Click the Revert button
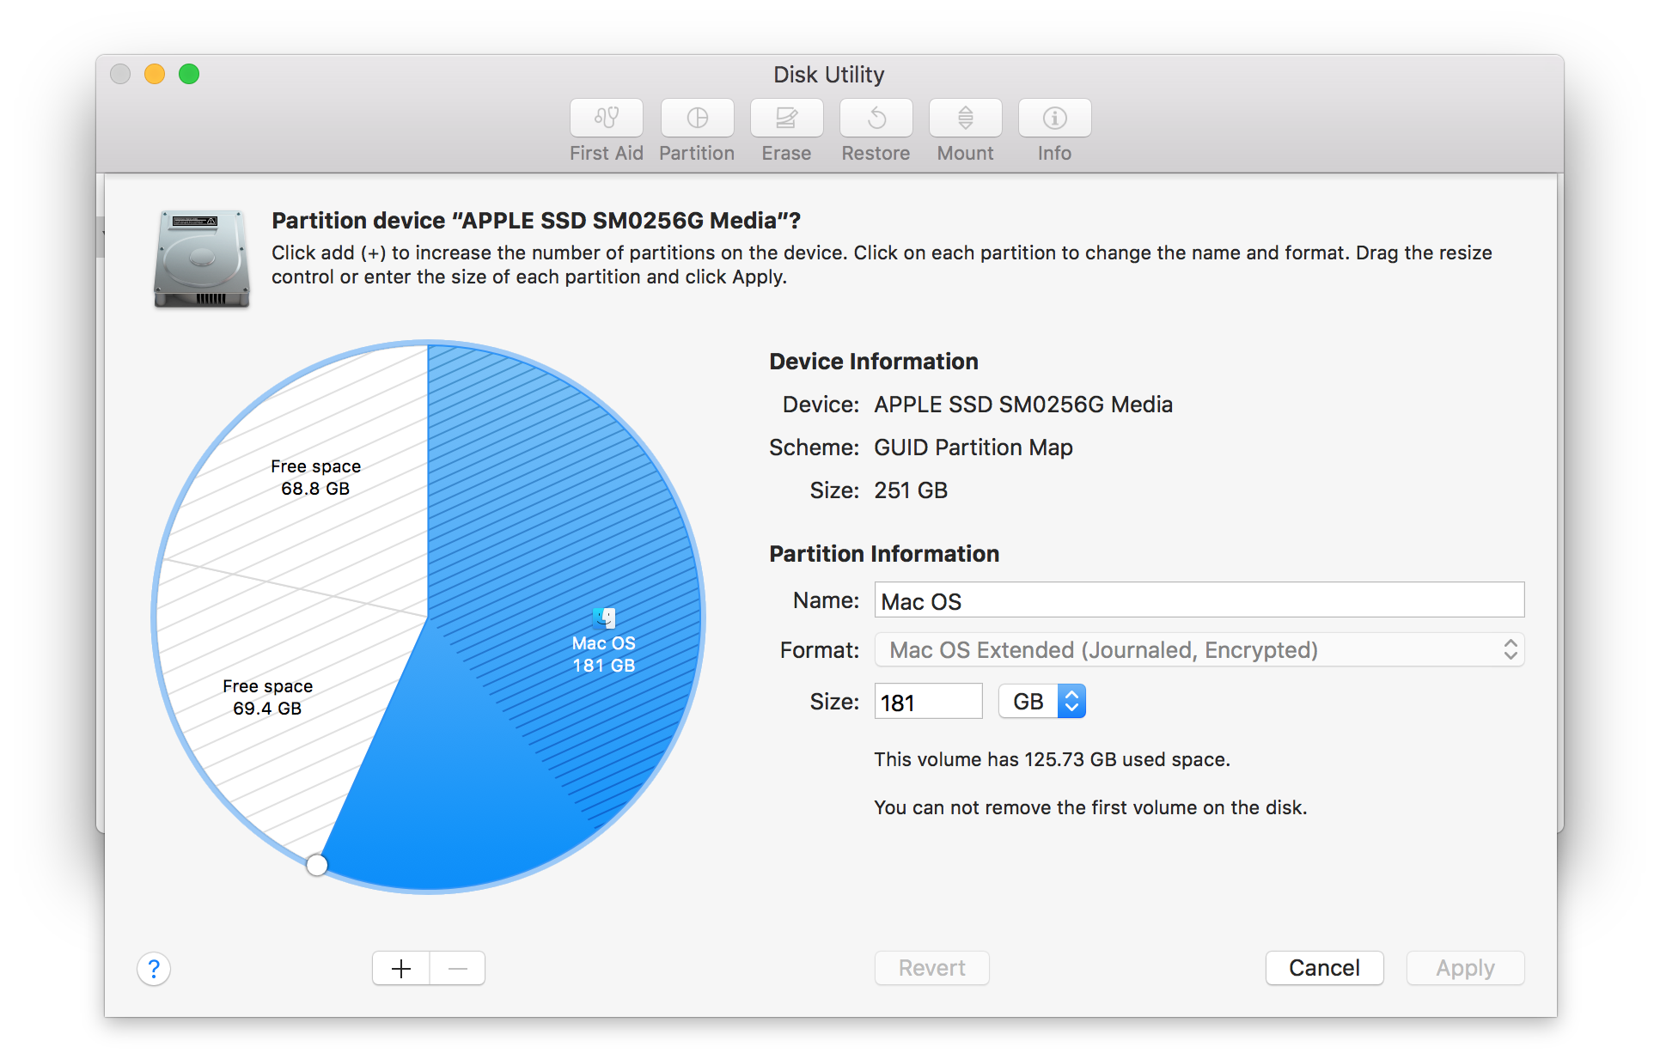The image size is (1660, 1053). coord(931,969)
